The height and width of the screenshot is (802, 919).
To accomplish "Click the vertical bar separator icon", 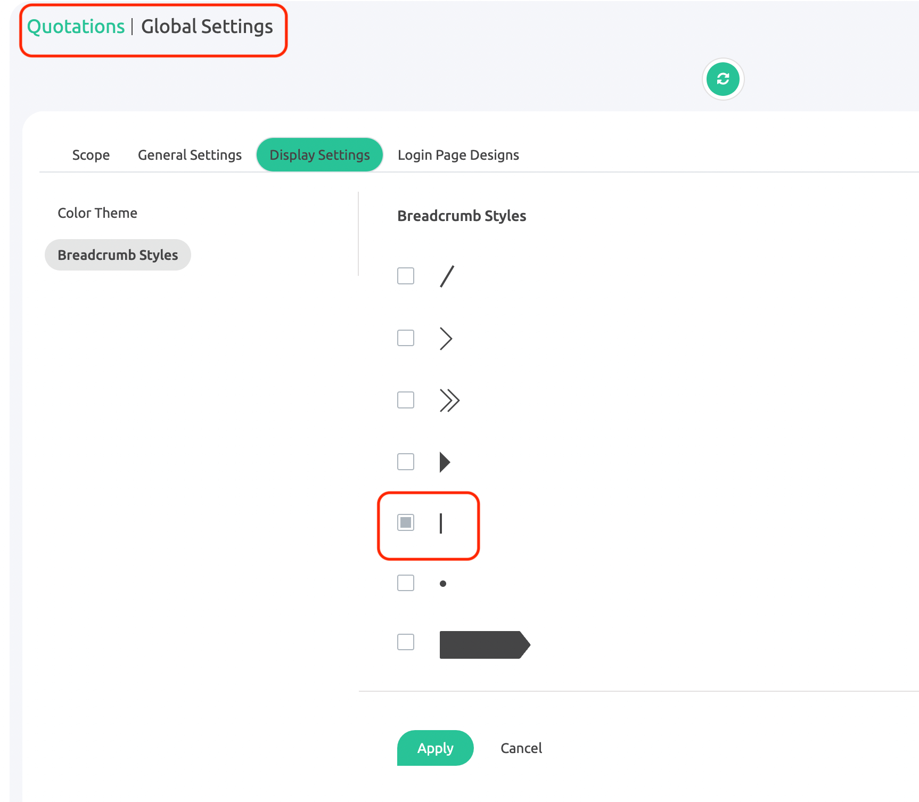I will click(441, 523).
